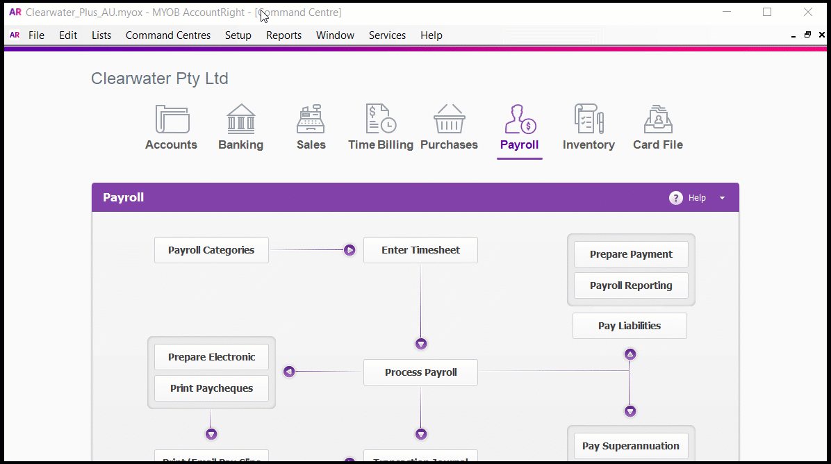Screen dimensions: 831x464
Task: Click down arrow below Process Payroll
Action: coord(421,434)
